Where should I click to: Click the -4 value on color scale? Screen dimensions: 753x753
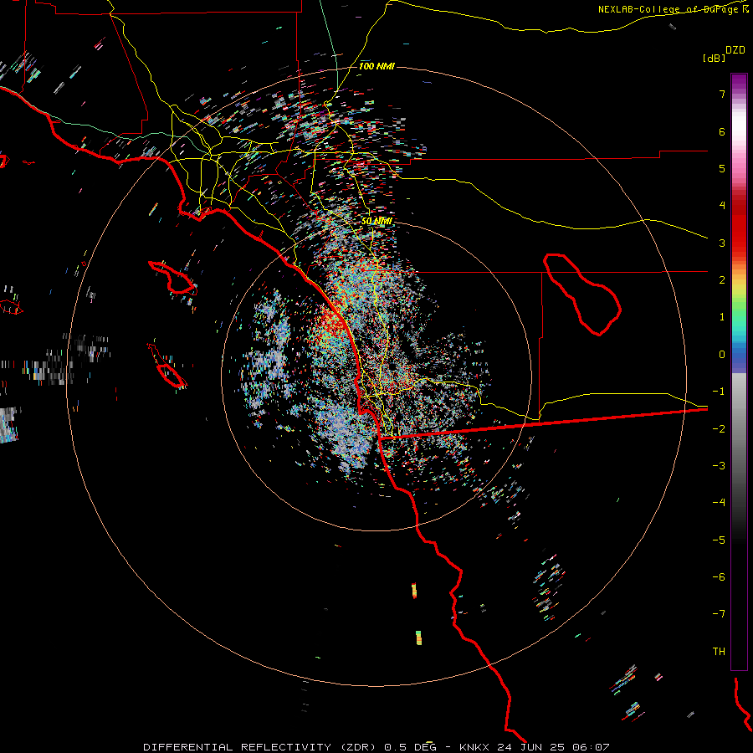(x=719, y=503)
